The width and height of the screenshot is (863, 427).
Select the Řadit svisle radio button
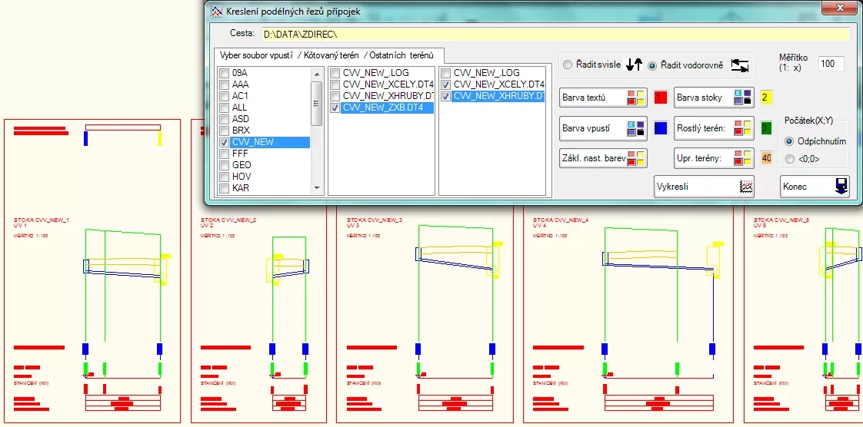click(568, 65)
